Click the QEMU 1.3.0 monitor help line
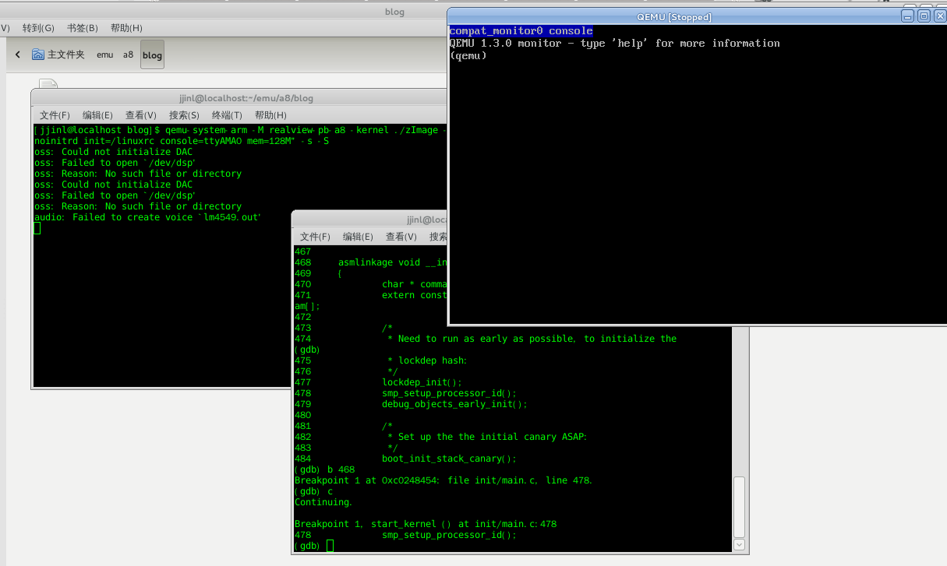Screen dimensions: 947x566 point(615,43)
